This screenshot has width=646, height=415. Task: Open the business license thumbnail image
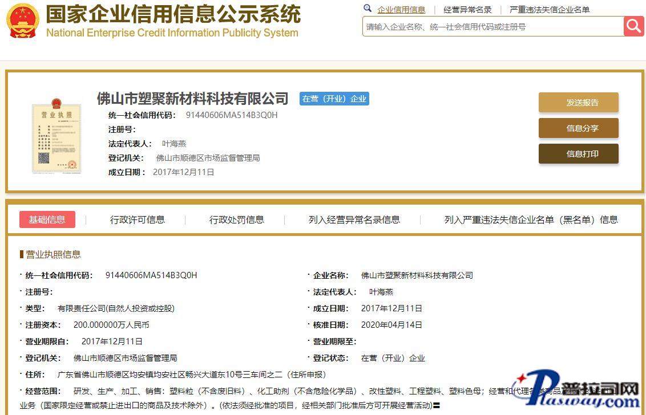(56, 135)
